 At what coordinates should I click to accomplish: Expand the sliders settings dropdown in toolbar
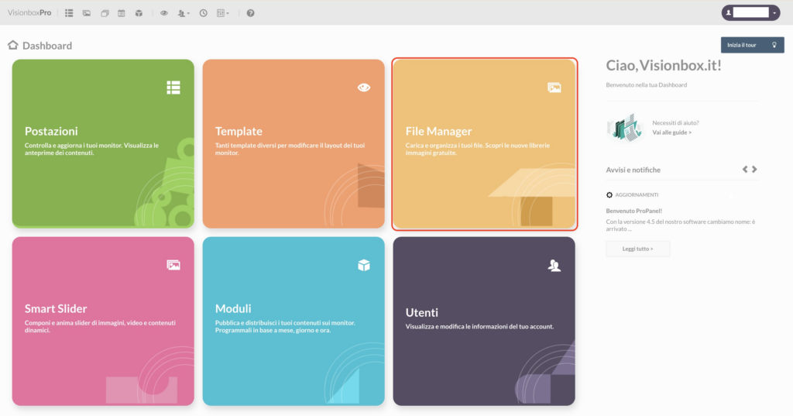223,13
